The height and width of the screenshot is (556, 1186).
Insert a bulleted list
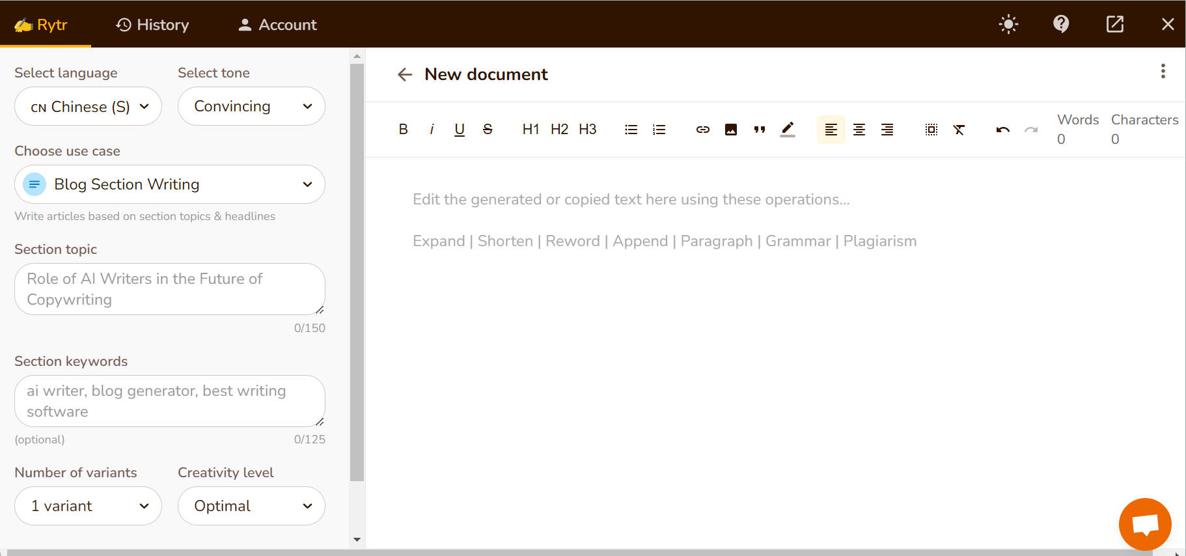[631, 130]
